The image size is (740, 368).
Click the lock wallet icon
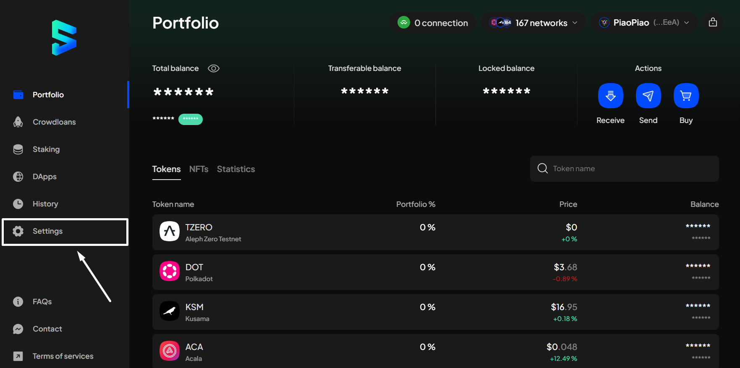[x=713, y=22]
